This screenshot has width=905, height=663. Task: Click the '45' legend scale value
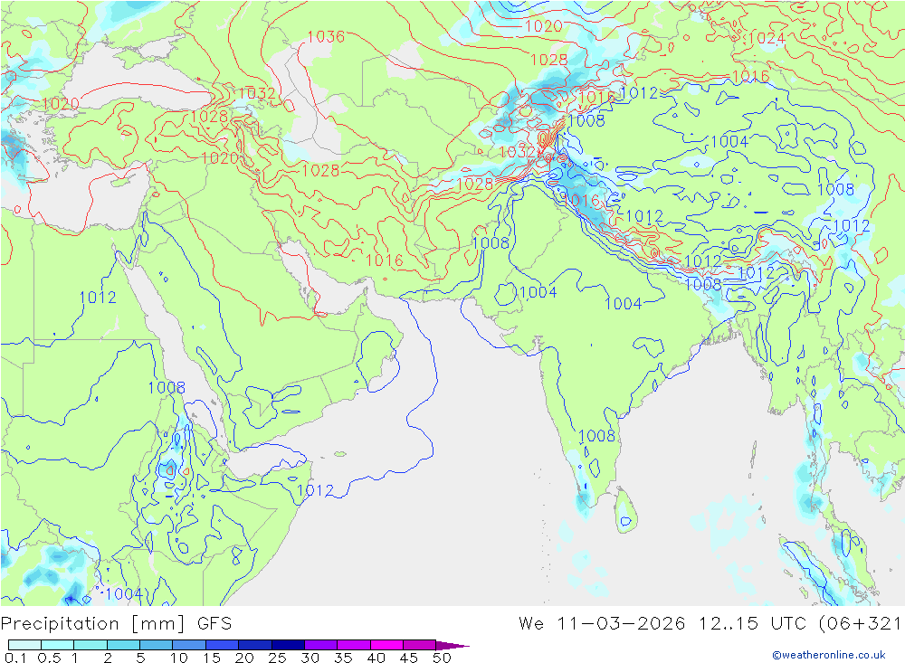[409, 658]
